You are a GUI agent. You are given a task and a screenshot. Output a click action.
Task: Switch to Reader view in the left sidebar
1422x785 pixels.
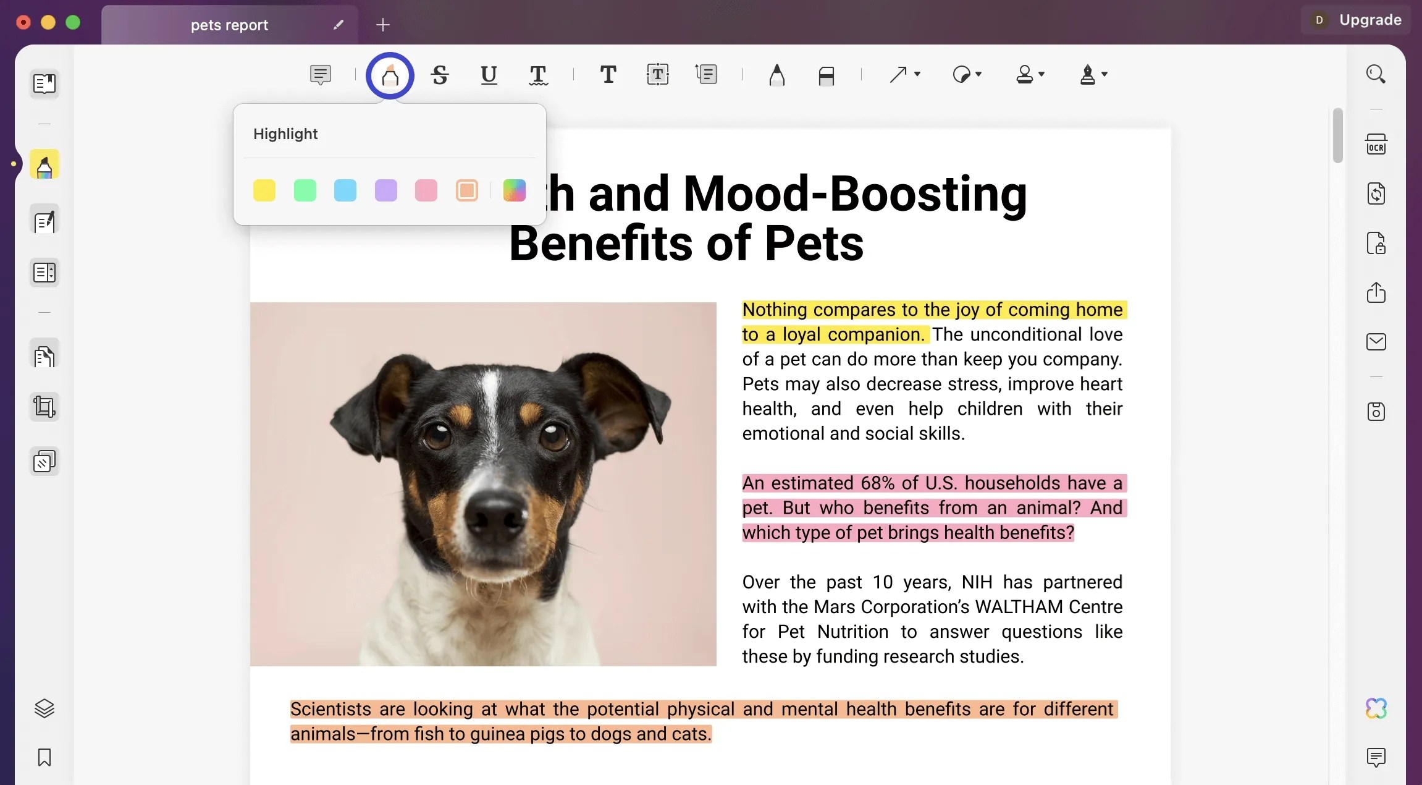[x=44, y=84]
